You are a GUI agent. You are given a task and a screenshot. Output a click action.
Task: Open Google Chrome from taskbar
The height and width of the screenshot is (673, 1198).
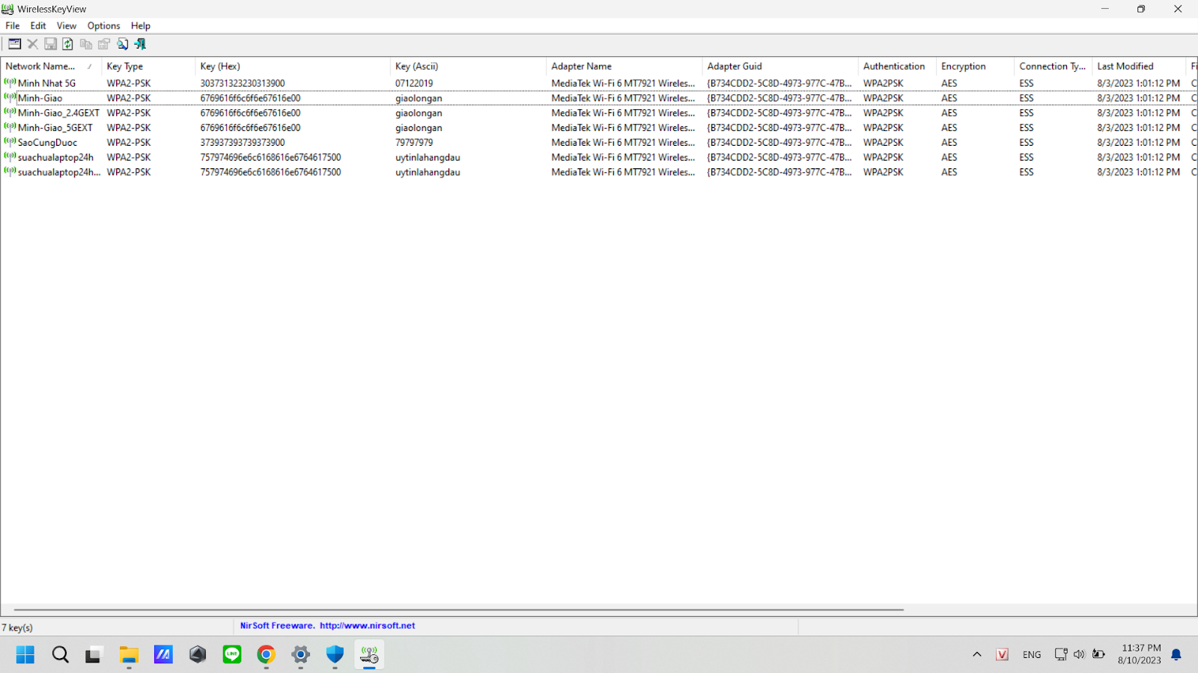(266, 655)
